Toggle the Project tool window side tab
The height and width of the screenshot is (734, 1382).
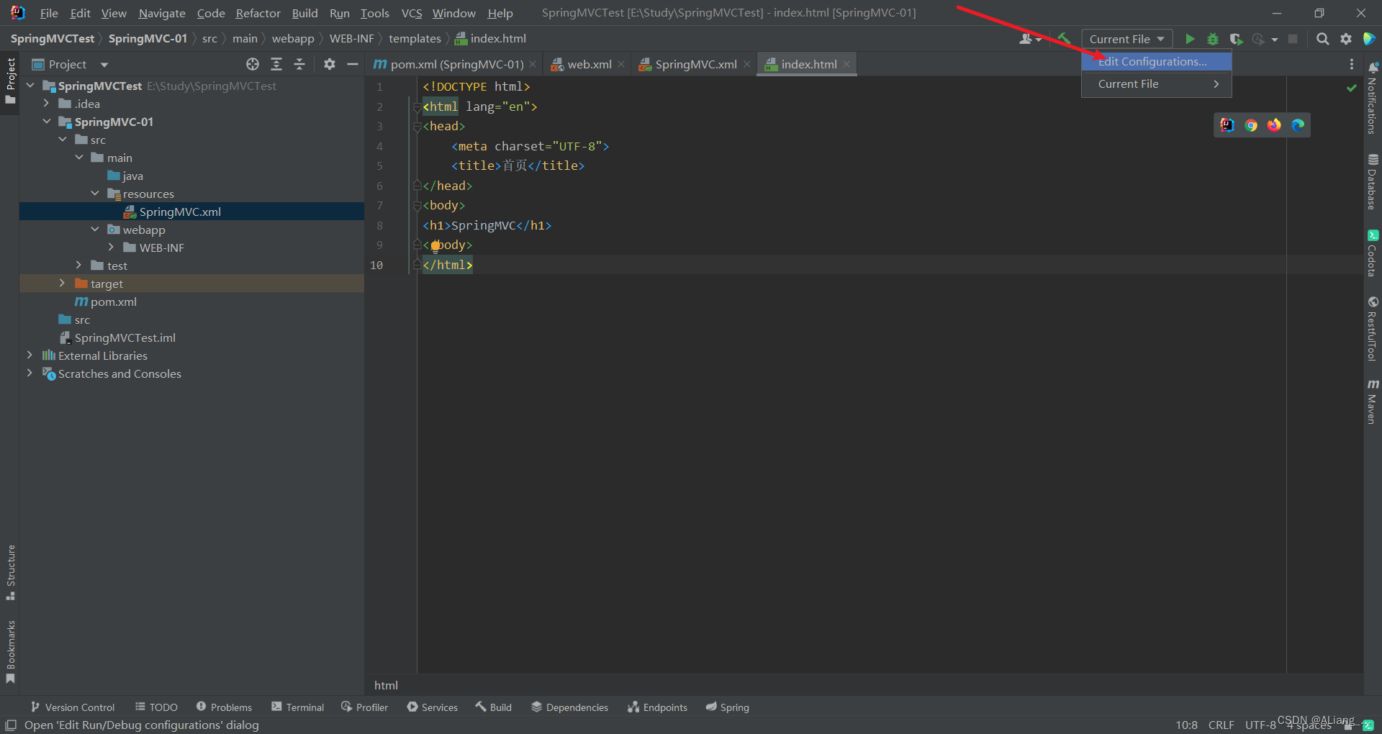point(10,81)
